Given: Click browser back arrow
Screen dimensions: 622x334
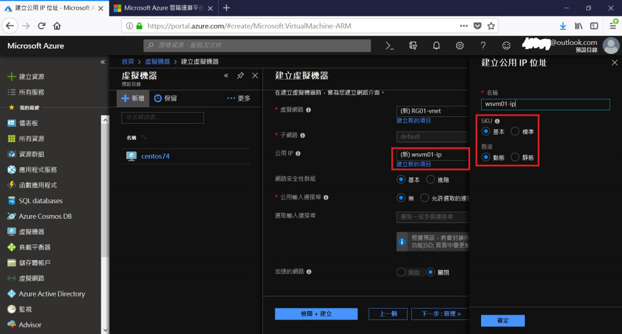Looking at the screenshot, I should point(10,26).
